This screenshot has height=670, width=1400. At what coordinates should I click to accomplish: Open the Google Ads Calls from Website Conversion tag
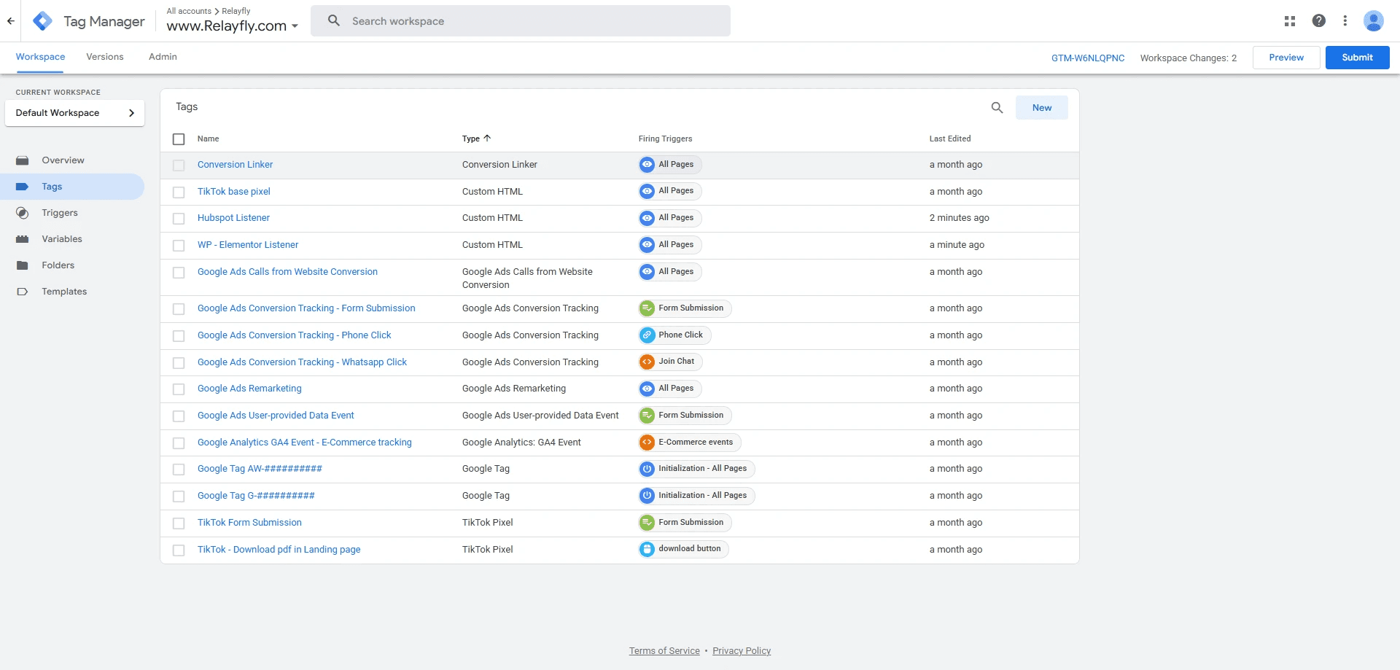pos(287,272)
